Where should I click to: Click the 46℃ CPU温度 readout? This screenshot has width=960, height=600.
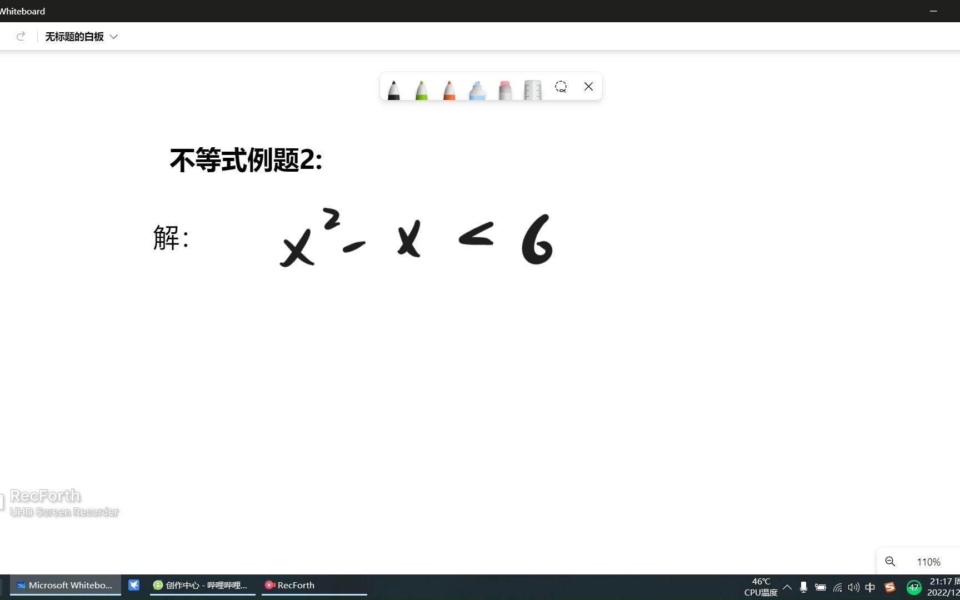(761, 587)
